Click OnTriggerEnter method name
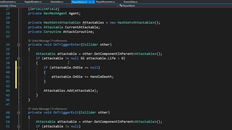This screenshot has height=130, width=232. pyautogui.click(x=67, y=44)
